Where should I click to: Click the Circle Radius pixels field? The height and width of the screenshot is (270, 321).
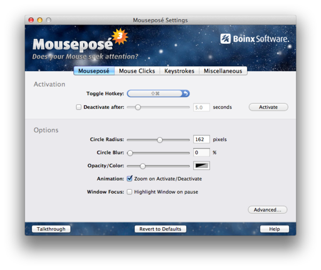pyautogui.click(x=202, y=140)
